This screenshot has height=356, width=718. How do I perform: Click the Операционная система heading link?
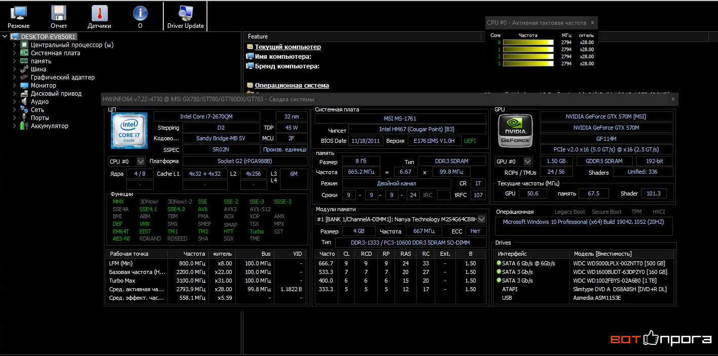point(292,86)
